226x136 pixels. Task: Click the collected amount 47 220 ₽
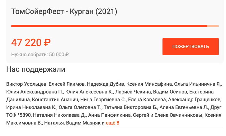(31, 43)
